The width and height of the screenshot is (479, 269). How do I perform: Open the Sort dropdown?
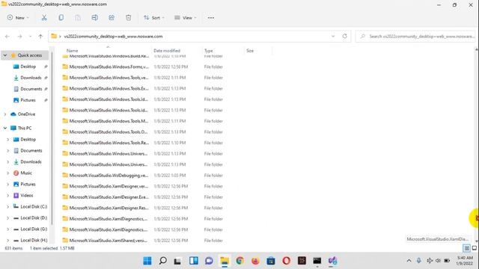tap(154, 18)
